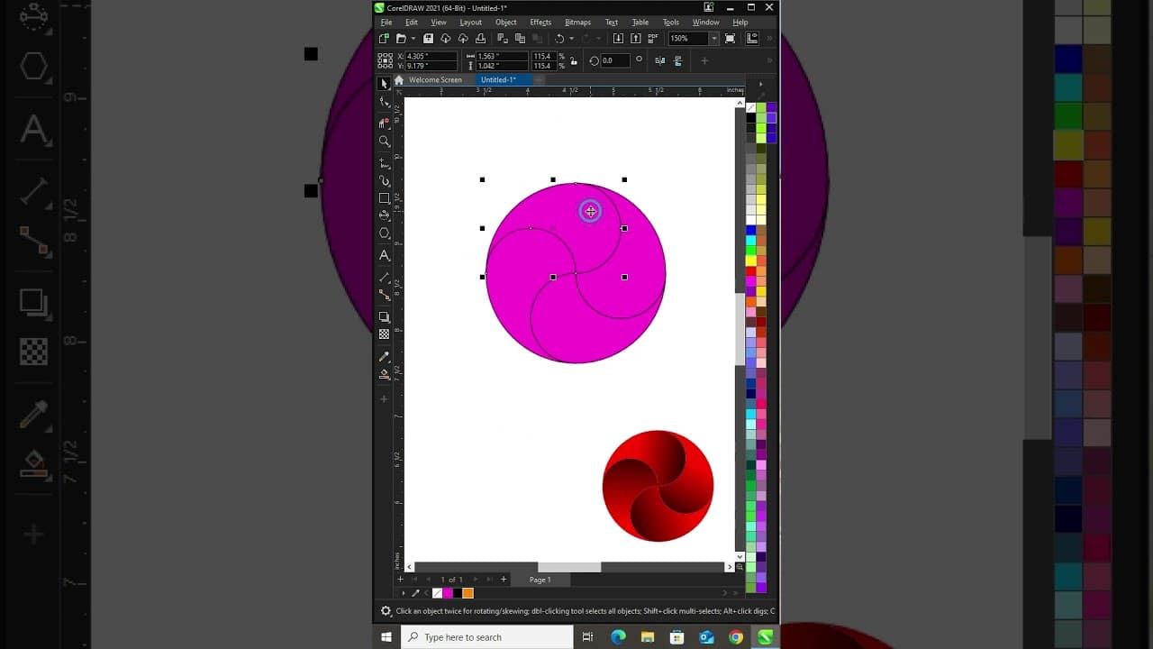
Task: Click the horizontal scrollbar thumb
Action: pos(569,567)
